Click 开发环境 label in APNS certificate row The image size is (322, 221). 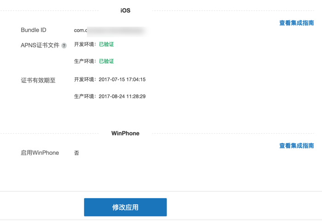click(85, 45)
